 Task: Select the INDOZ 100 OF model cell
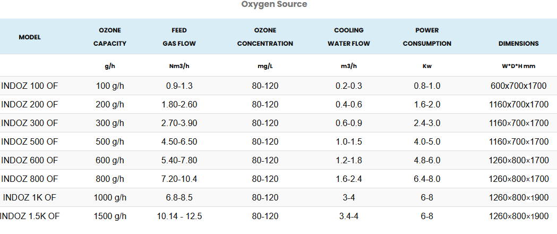(30, 86)
